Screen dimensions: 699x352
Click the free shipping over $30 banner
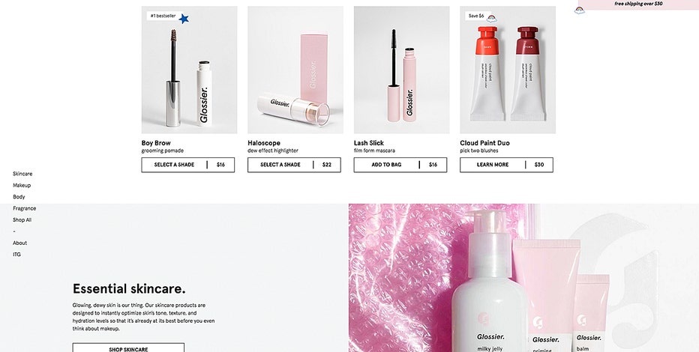click(x=638, y=4)
